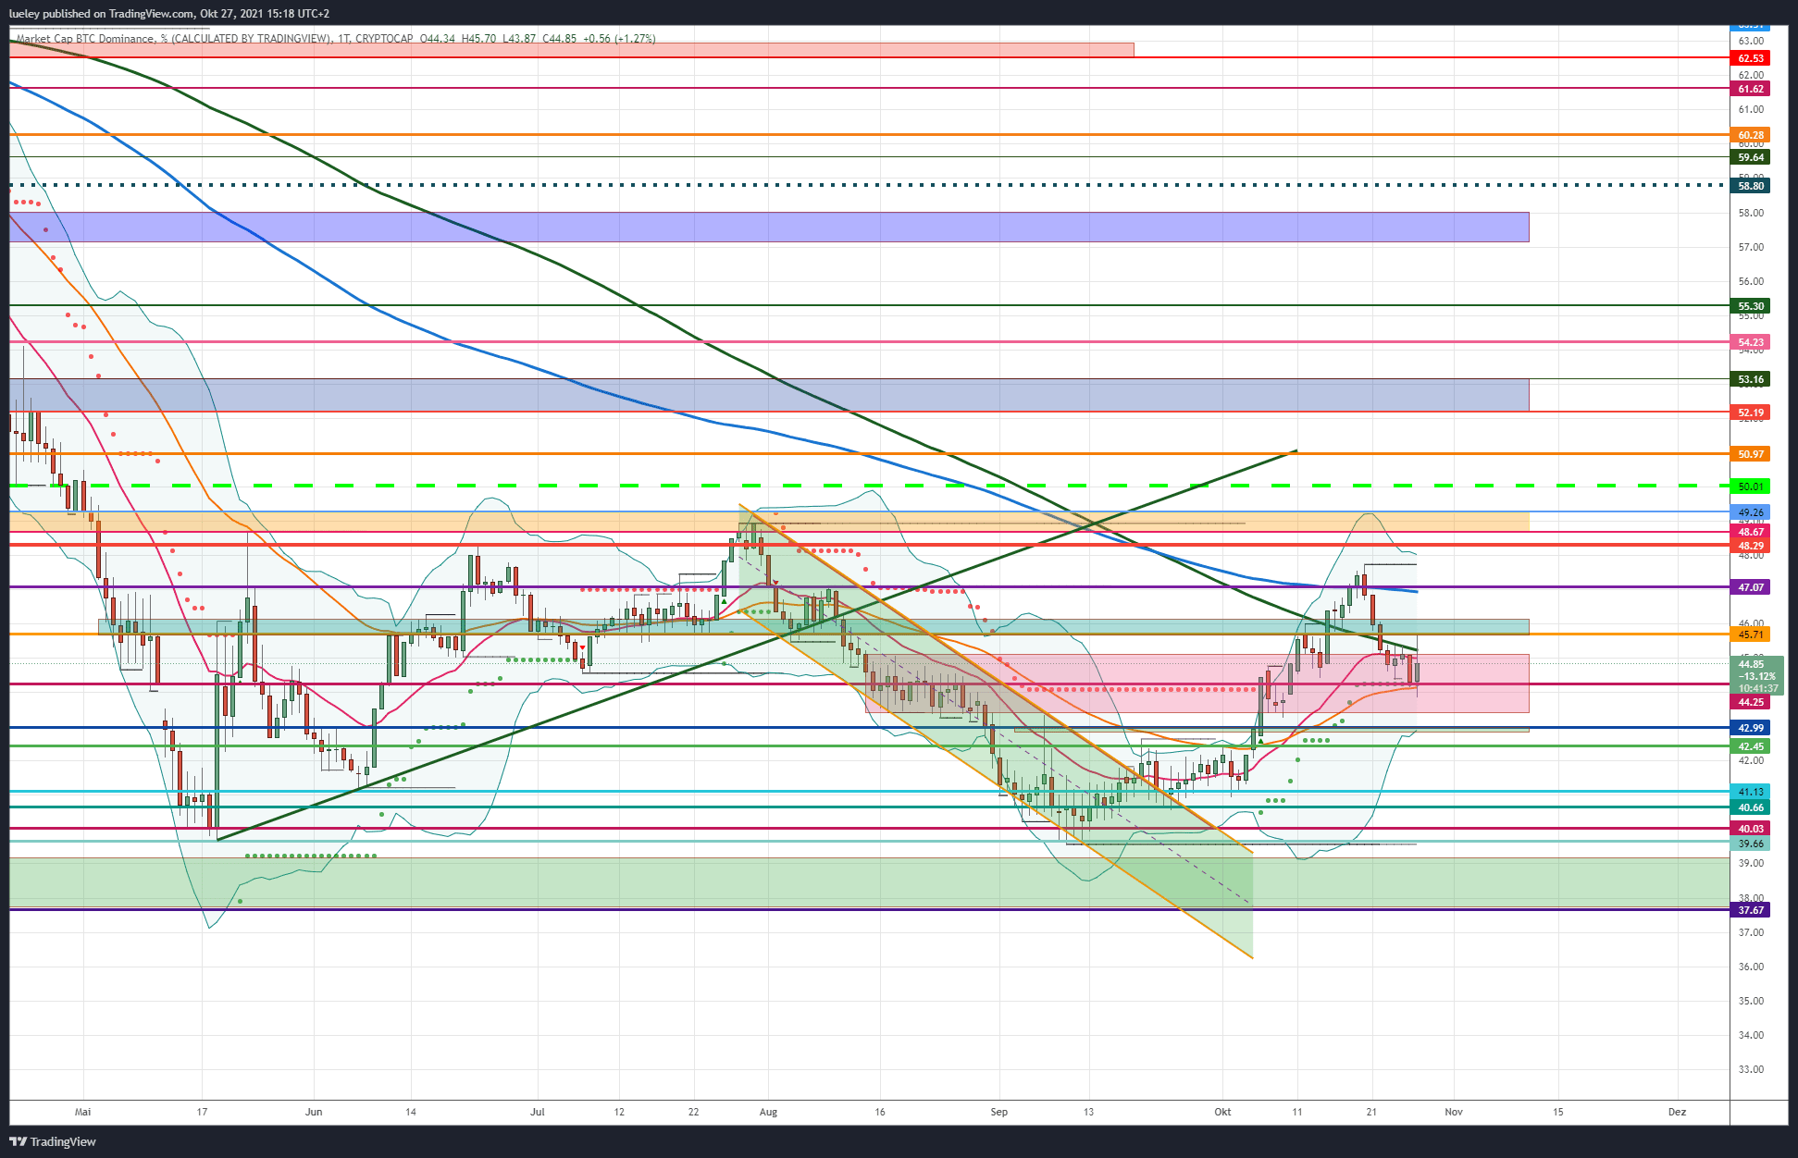
Task: Click the 'Jun' label on time axis
Action: point(314,1112)
